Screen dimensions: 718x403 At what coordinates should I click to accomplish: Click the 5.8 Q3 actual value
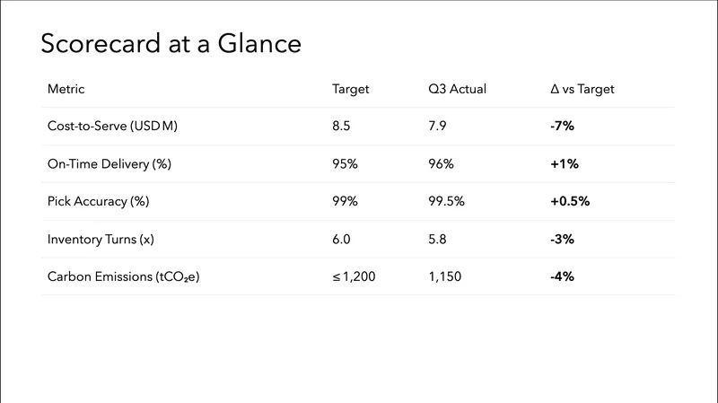coord(439,239)
